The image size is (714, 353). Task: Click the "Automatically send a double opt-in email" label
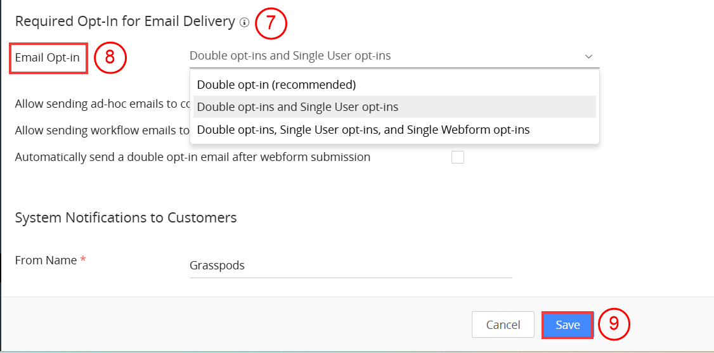(192, 157)
